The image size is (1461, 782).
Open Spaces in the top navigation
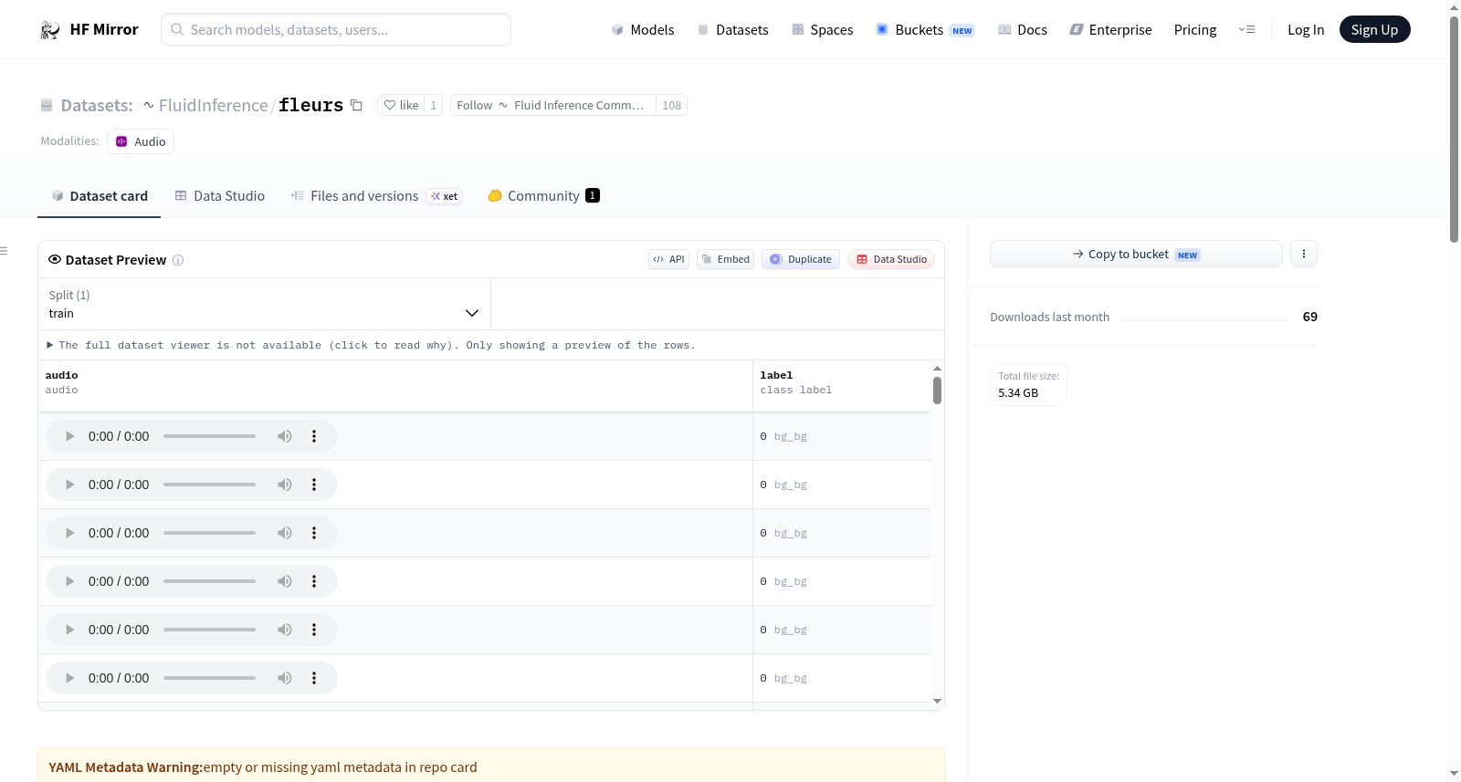click(823, 30)
